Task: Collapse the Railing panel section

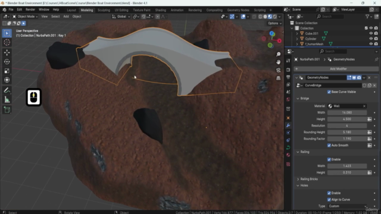Action: tap(298, 152)
